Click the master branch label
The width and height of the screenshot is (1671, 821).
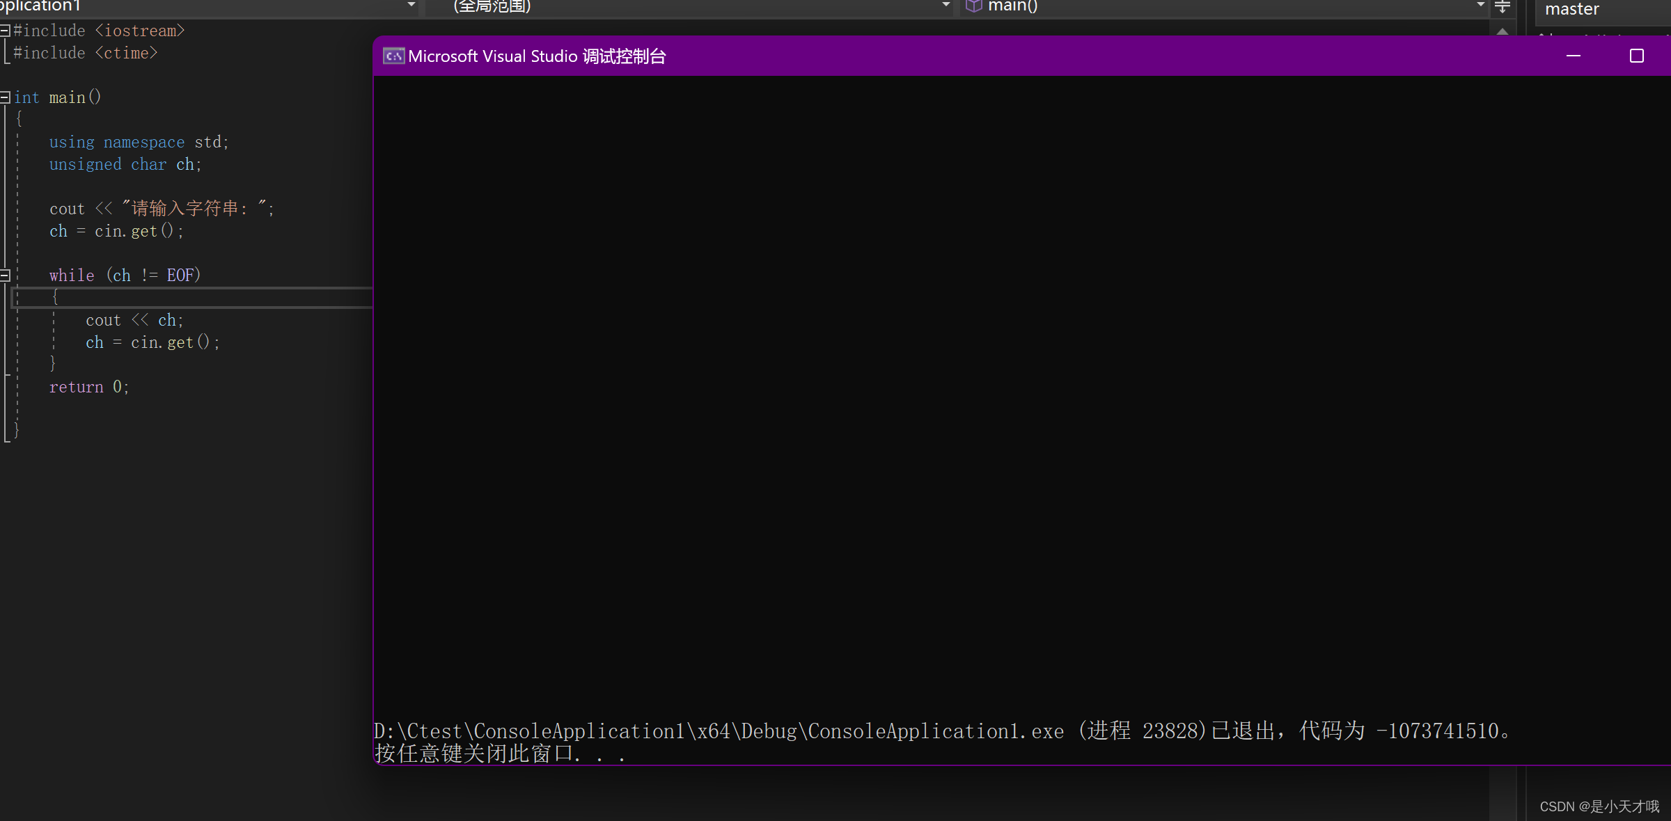tap(1571, 9)
